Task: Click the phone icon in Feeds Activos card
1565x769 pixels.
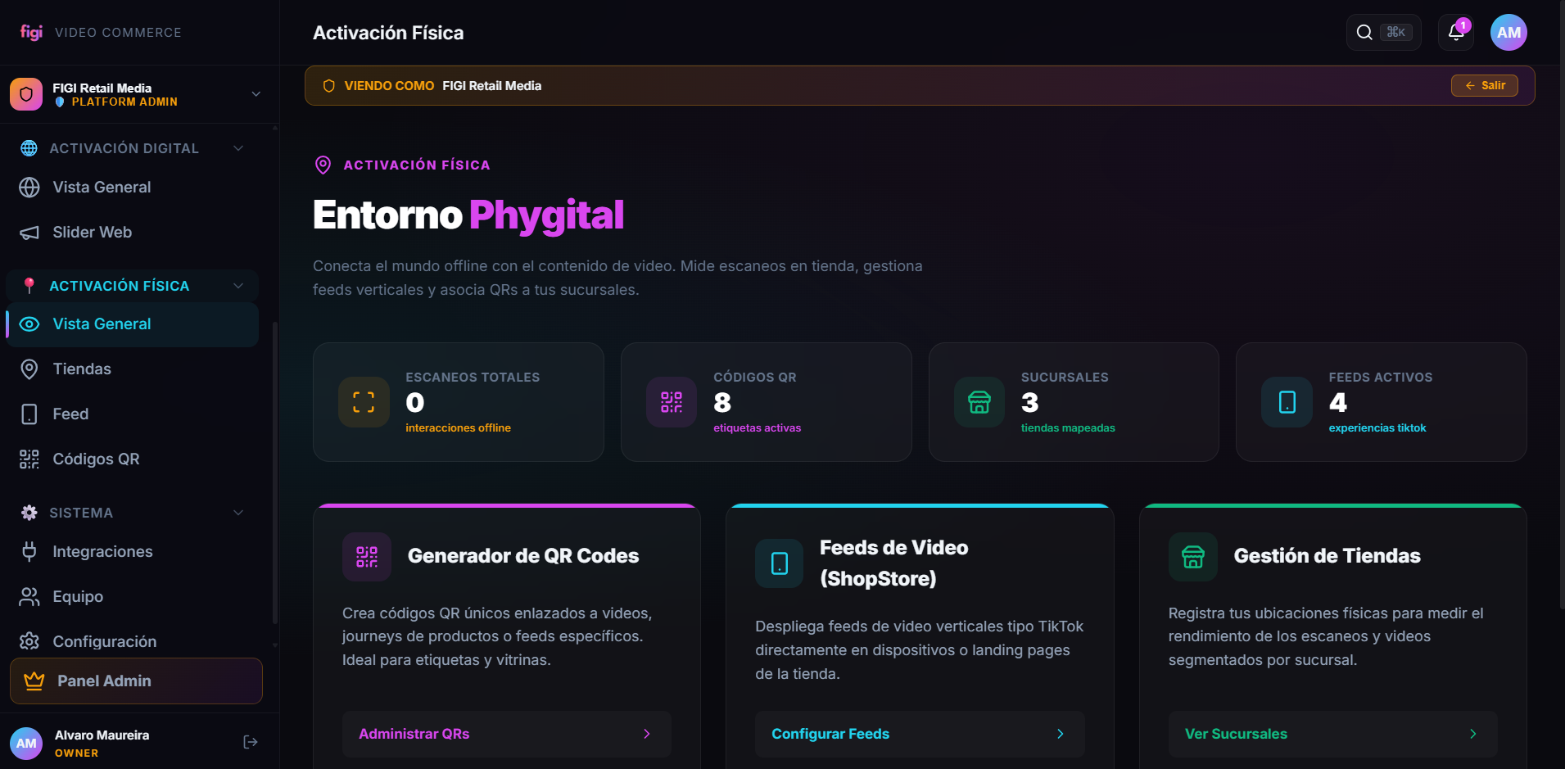Action: (x=1287, y=402)
